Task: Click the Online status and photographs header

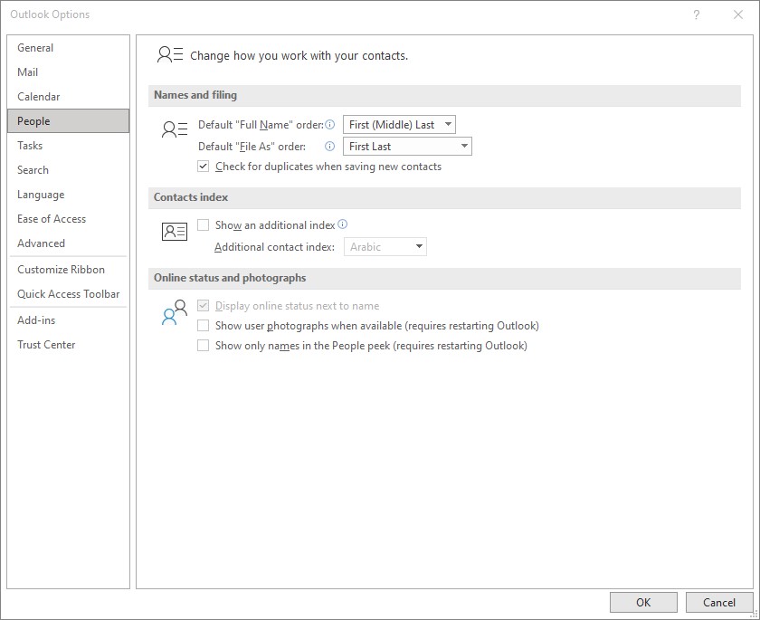Action: (x=444, y=278)
